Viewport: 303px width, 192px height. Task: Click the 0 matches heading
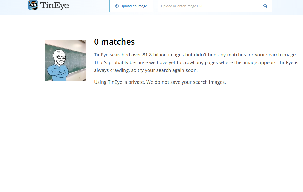114,42
